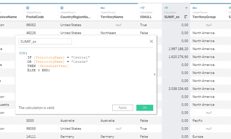Click the boolean type icon above ISNULL
Screen dimensions: 231x139
click(142, 8)
